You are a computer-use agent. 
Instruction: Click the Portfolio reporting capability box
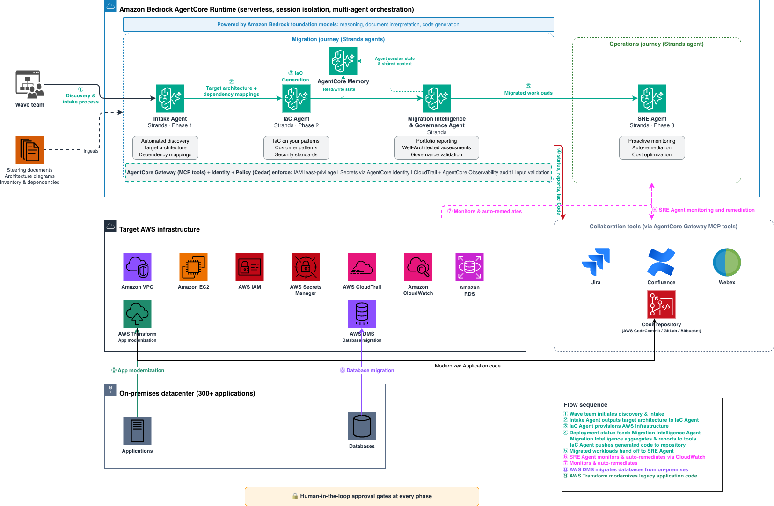point(437,148)
